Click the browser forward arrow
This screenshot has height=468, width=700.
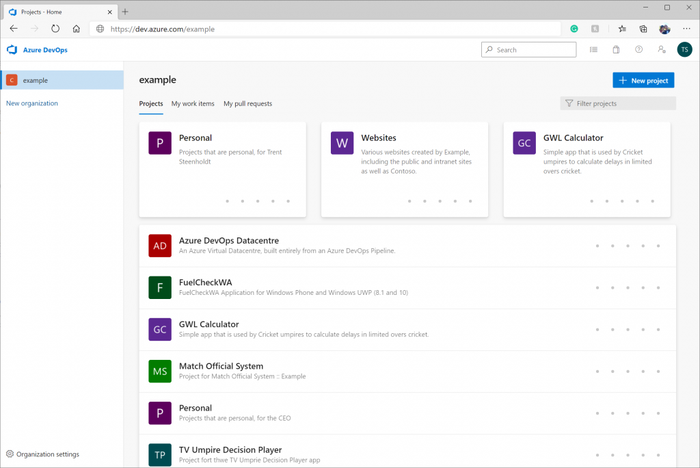point(34,29)
